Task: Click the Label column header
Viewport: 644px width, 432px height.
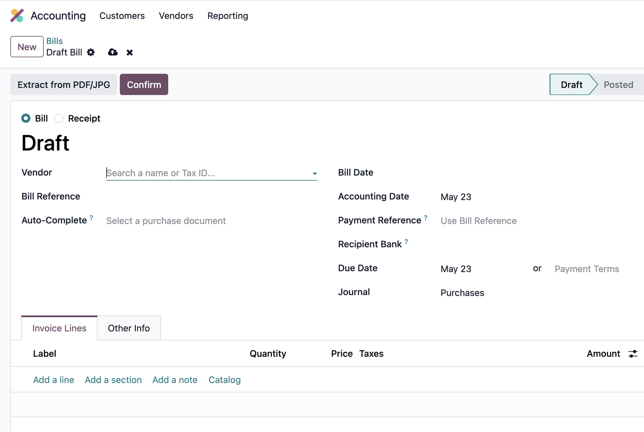Action: (45, 353)
